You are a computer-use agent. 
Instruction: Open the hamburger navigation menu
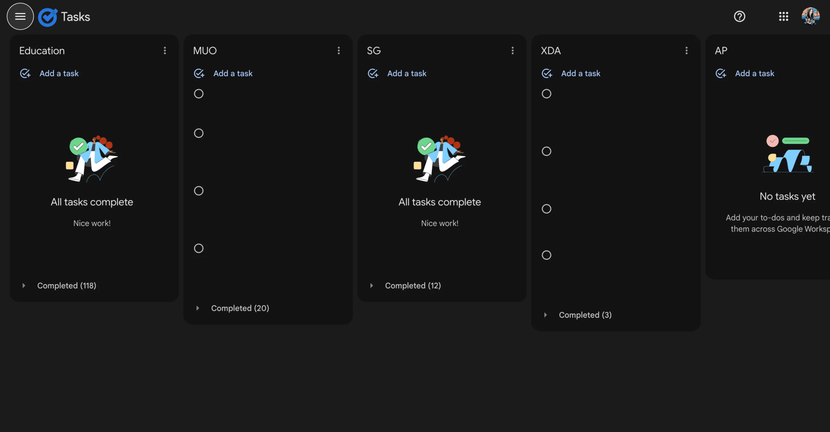(20, 16)
